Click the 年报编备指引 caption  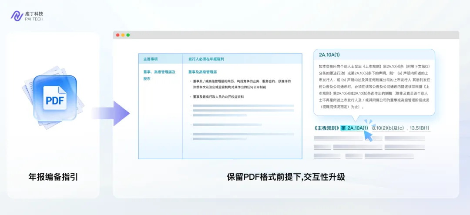point(53,177)
